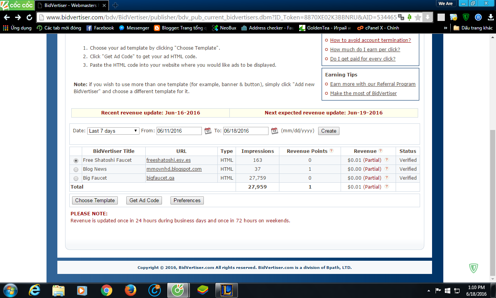The height and width of the screenshot is (298, 496).
Task: Open a new browser tab
Action: 115,5
